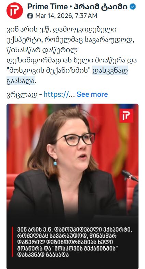The width and height of the screenshot is (145, 269).
Task: Click the first line ვინ არის ე.წ. დამოუკიდებელი
Action: coord(62,30)
